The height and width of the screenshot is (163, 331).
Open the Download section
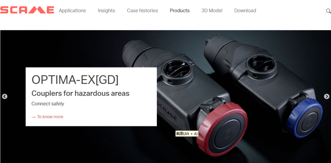point(245,11)
